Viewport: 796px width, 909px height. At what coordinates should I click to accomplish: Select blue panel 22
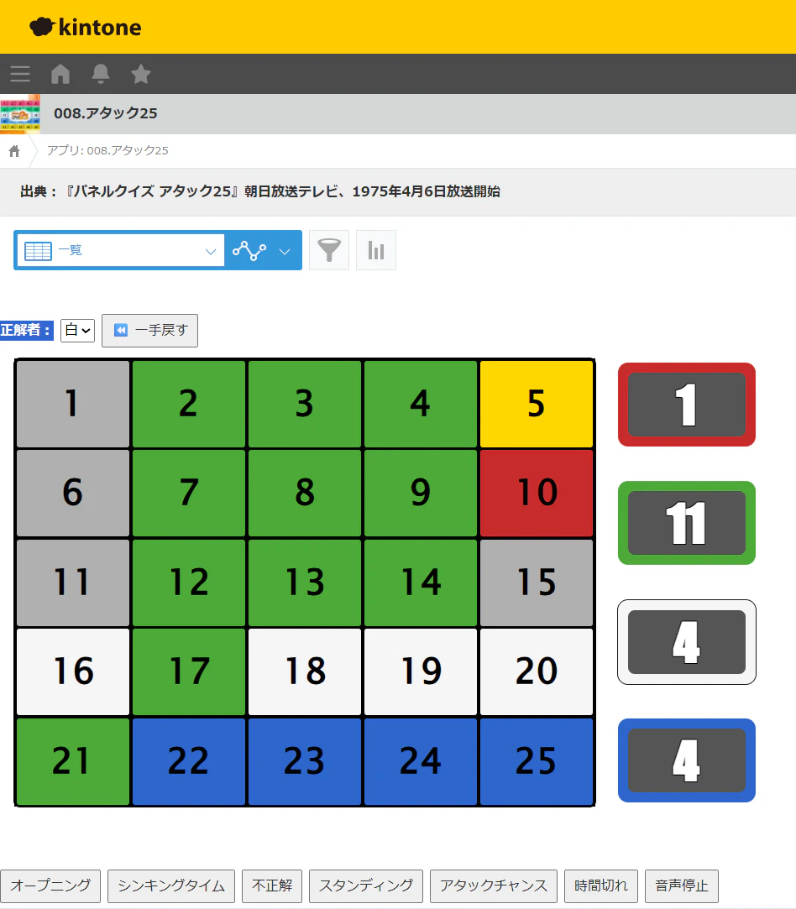pyautogui.click(x=189, y=761)
